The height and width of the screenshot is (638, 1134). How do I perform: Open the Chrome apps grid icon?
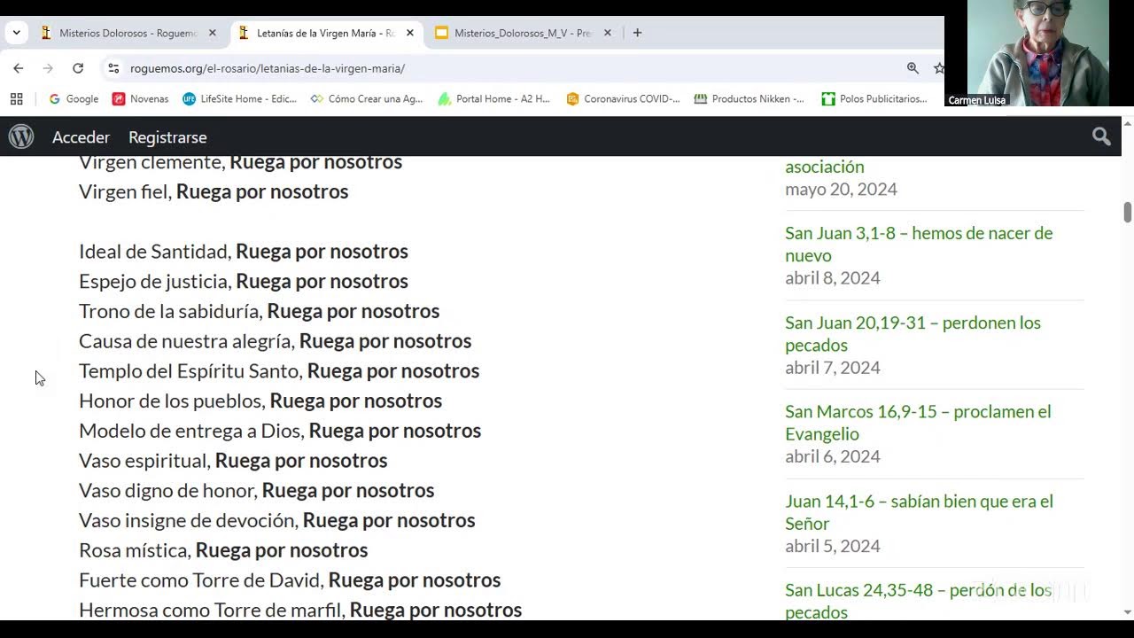[16, 99]
